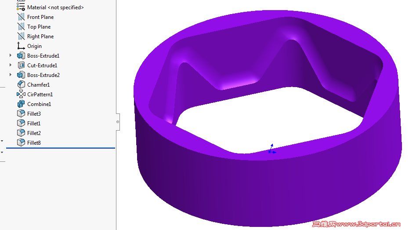
Task: Select the 'Boss-Extrude2' label
Action: [43, 75]
